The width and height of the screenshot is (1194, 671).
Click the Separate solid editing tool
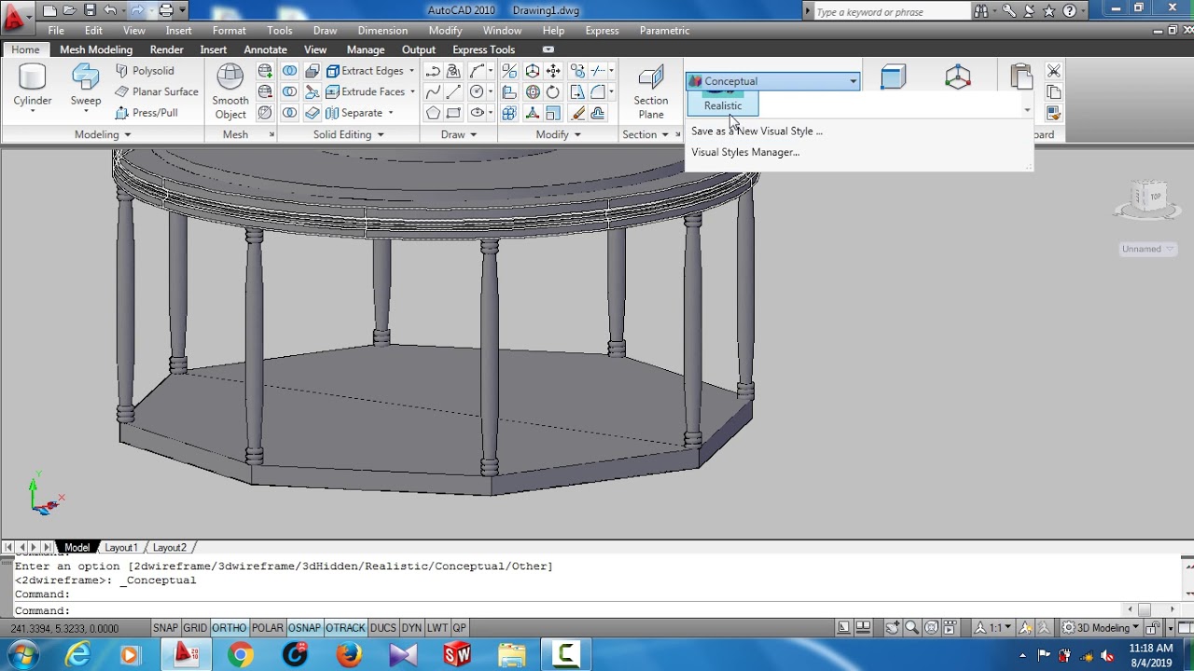(354, 113)
